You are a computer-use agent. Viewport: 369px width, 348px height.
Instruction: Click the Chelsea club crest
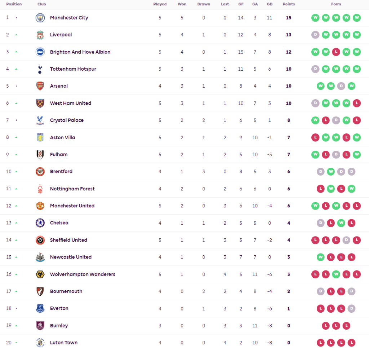[40, 223]
